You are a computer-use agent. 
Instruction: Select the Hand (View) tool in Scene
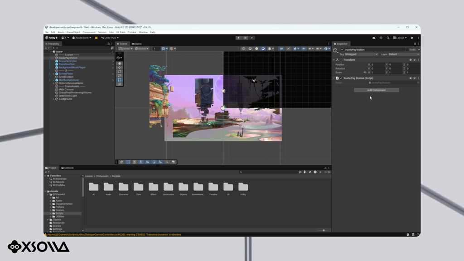(120, 63)
